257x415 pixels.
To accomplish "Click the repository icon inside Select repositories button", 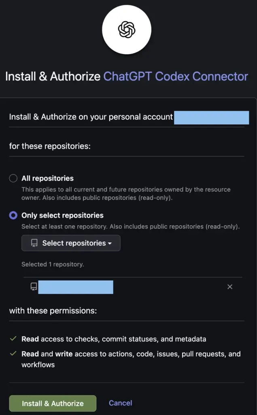I will [34, 243].
